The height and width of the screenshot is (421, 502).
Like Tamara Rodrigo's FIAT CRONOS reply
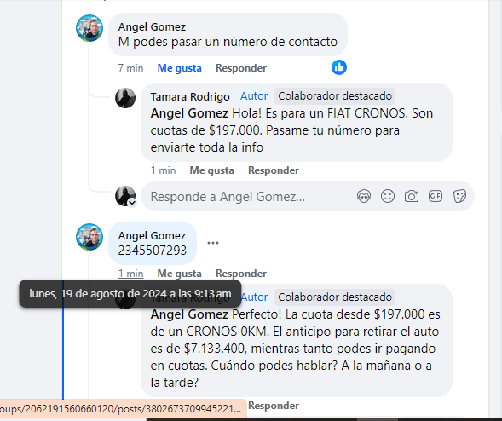(211, 170)
